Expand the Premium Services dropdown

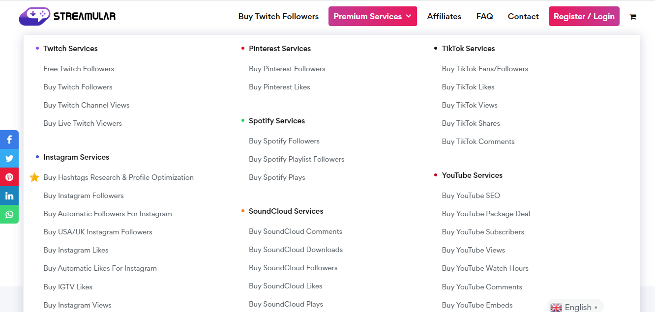(373, 16)
